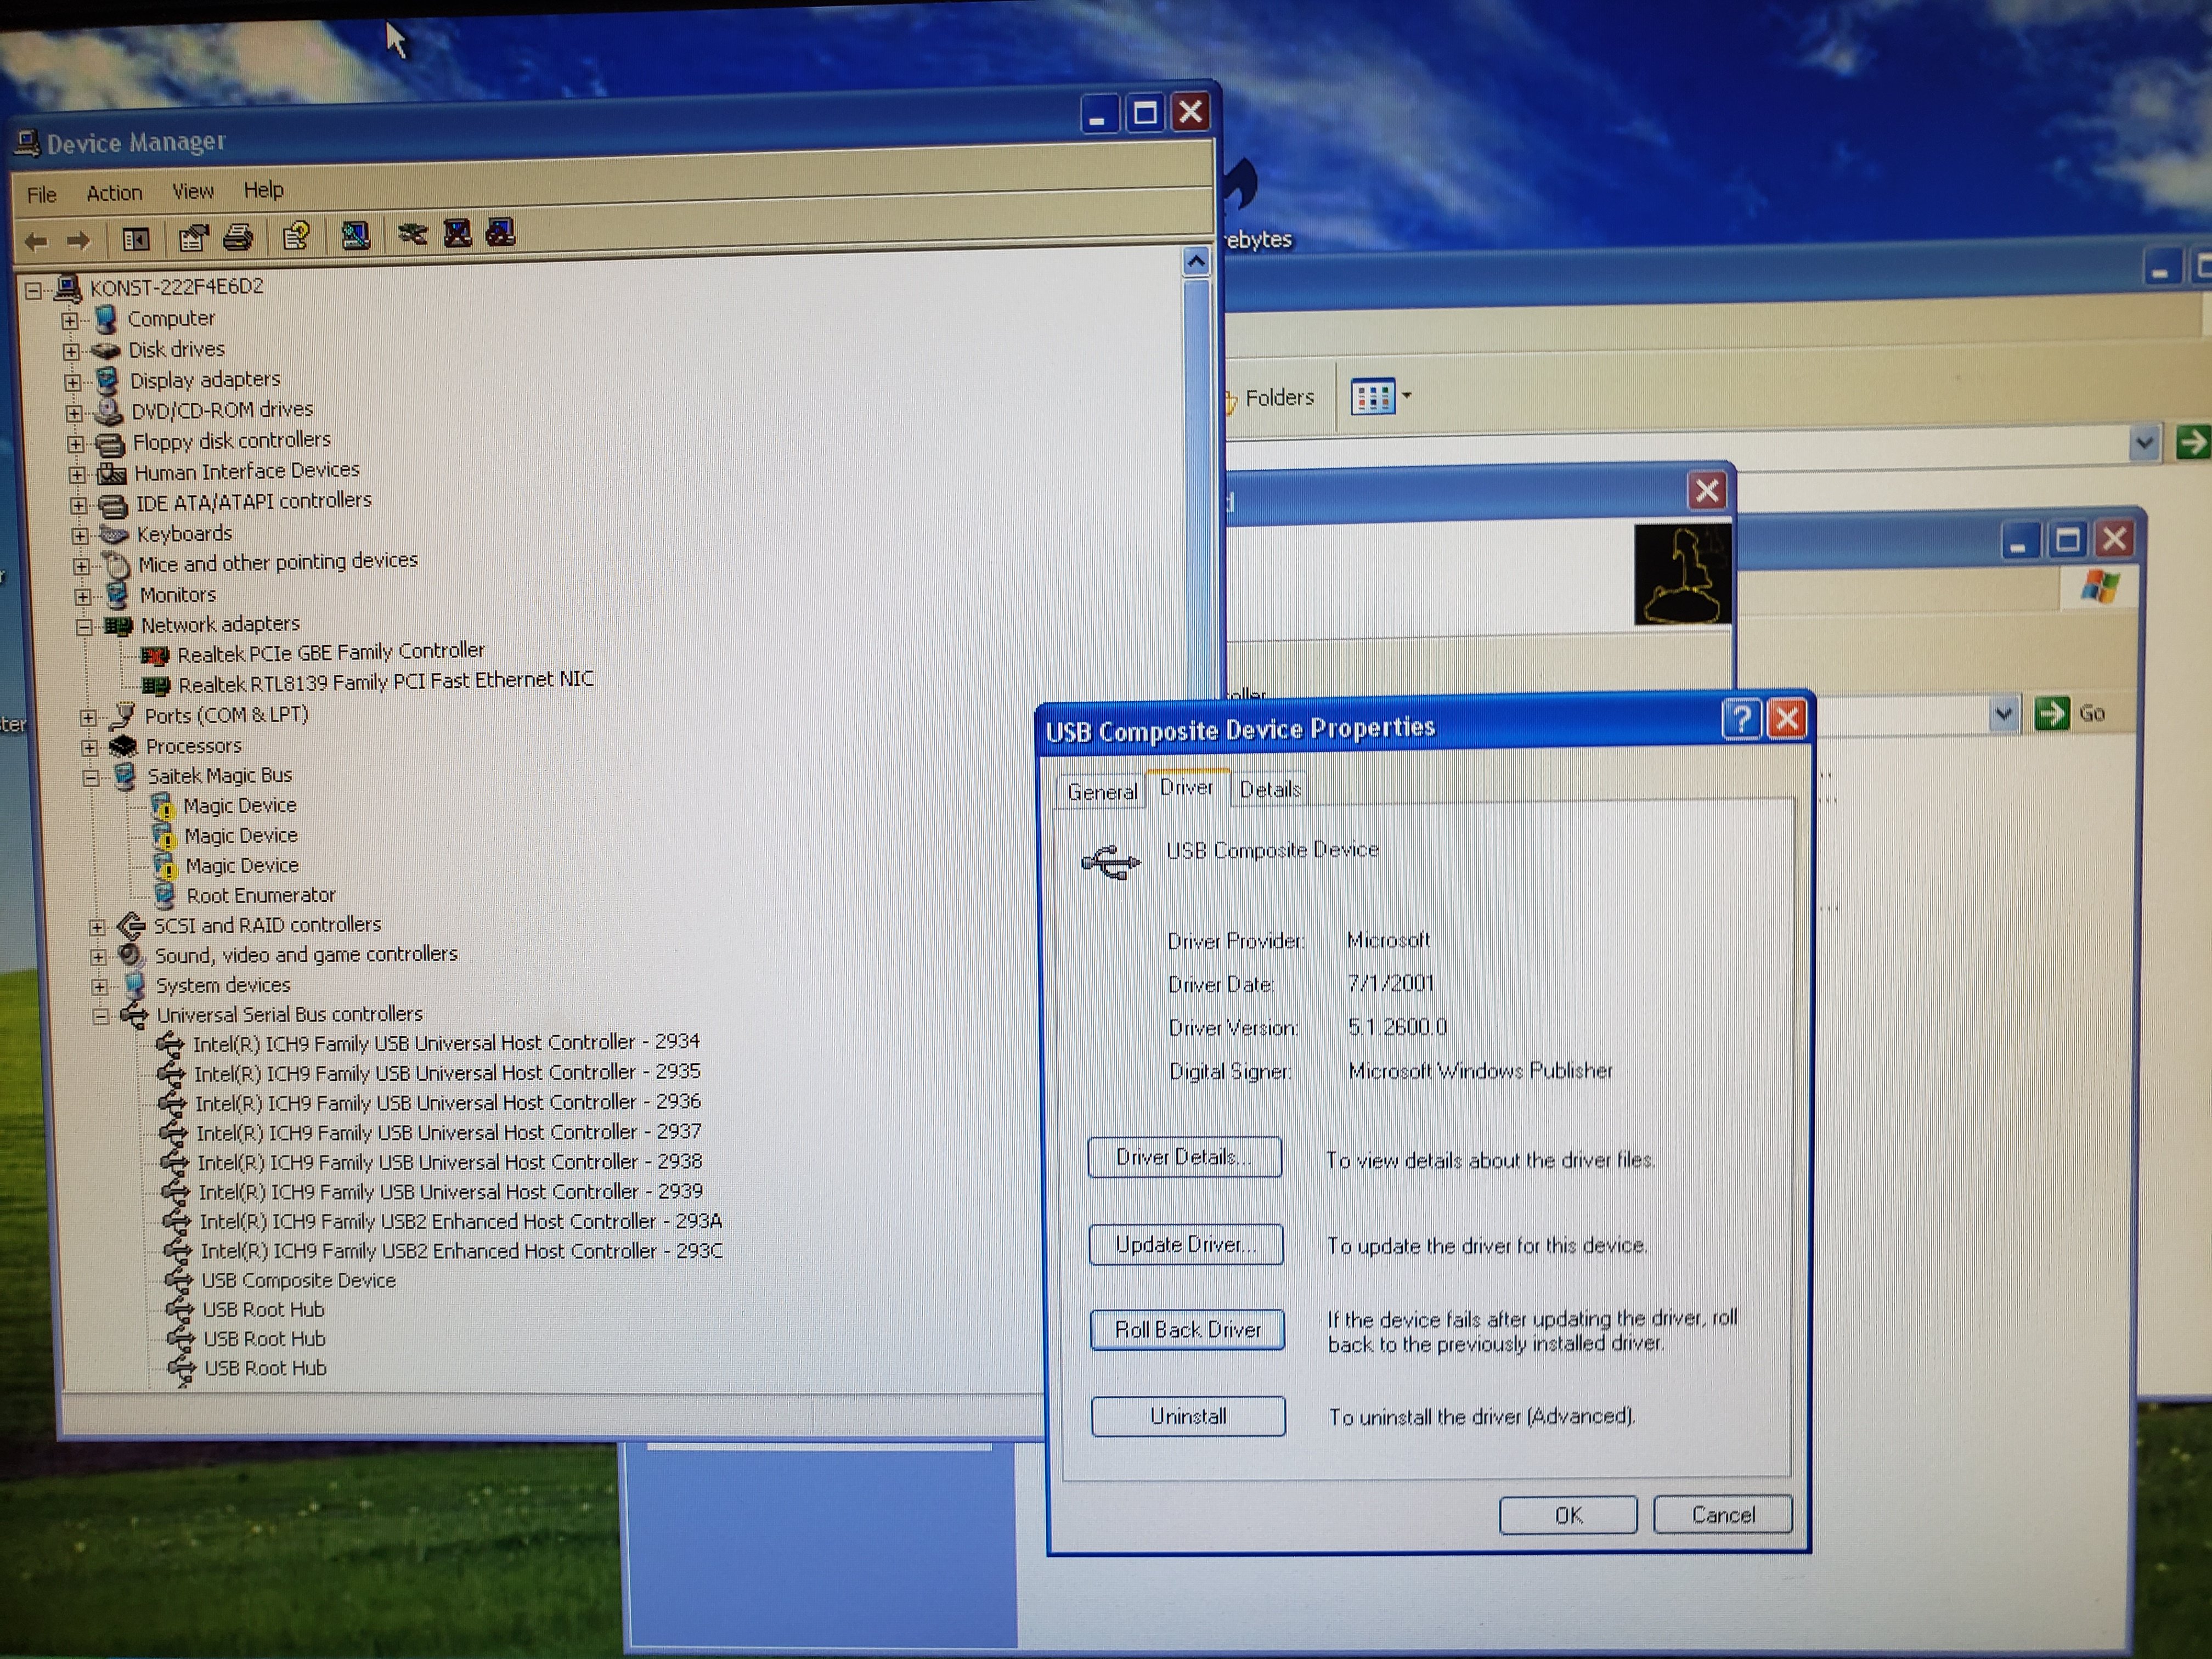Expand the Computer node
Viewport: 2212px width, 1659px height.
point(69,321)
